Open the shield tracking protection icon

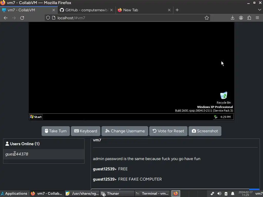(48, 18)
